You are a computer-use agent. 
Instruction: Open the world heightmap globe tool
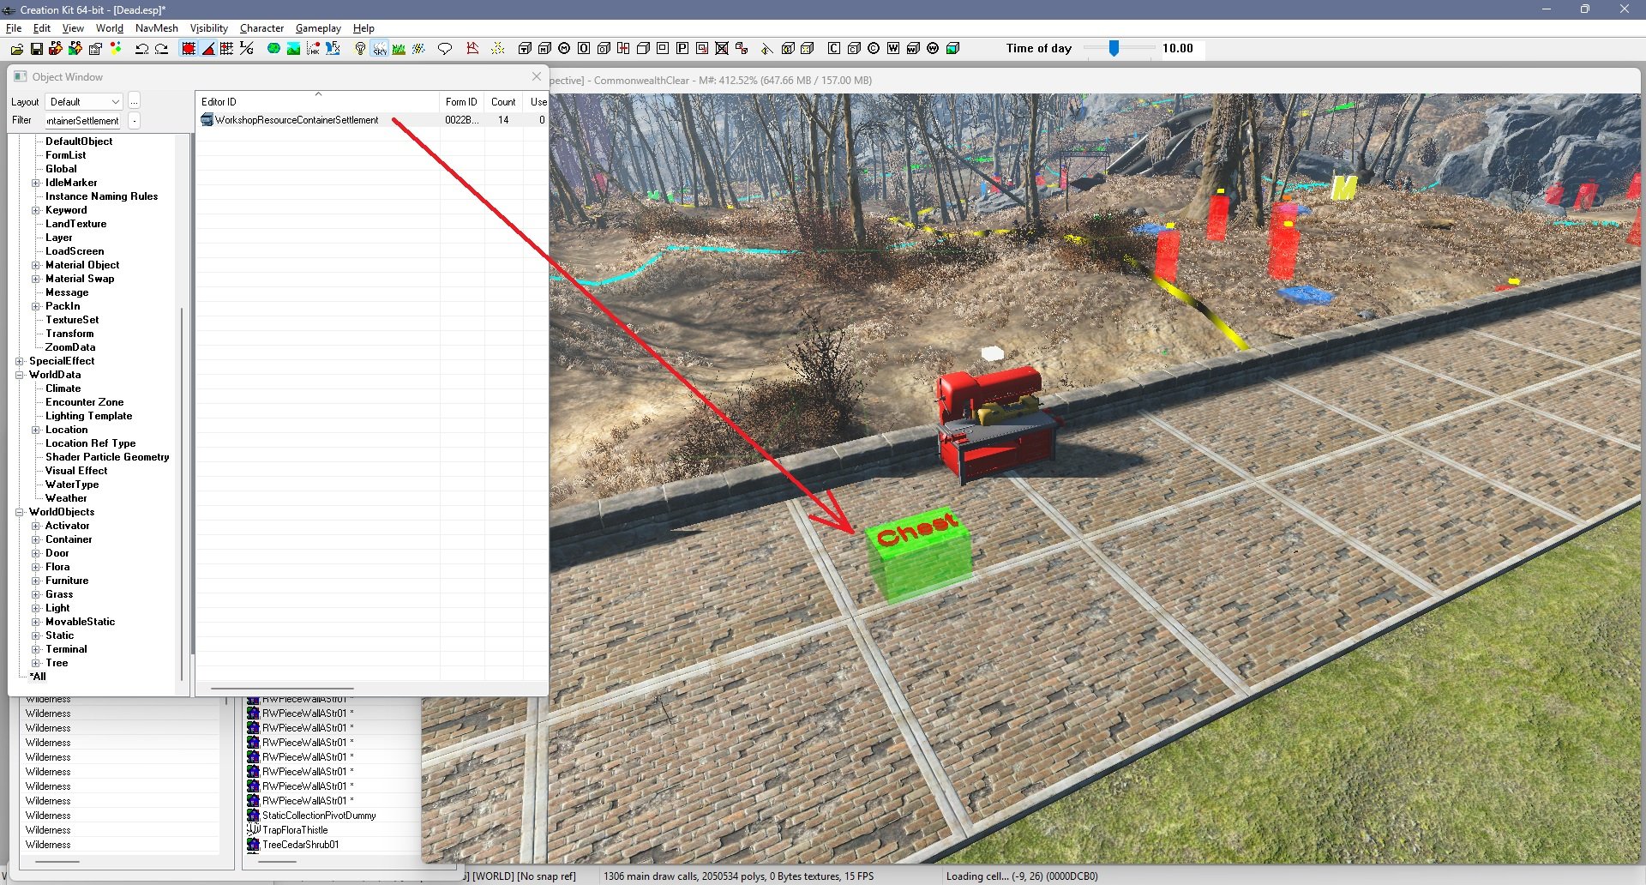coord(273,49)
